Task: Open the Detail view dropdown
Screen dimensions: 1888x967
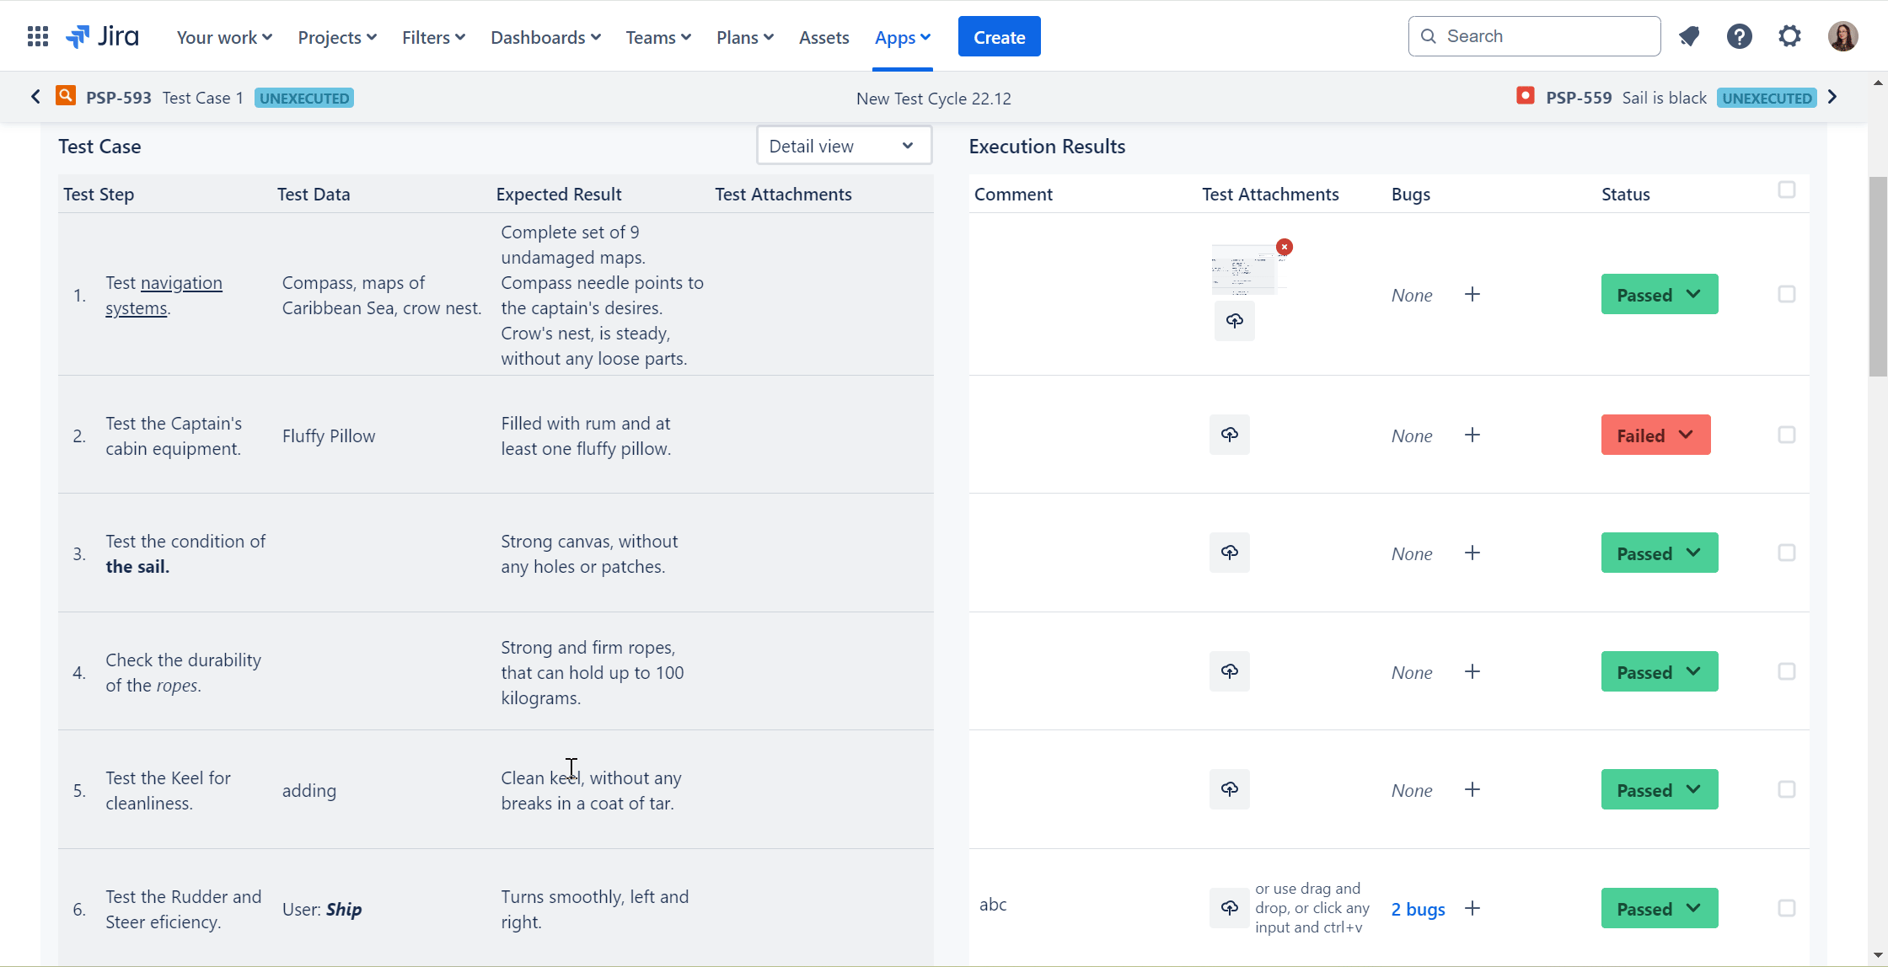Action: pyautogui.click(x=844, y=146)
